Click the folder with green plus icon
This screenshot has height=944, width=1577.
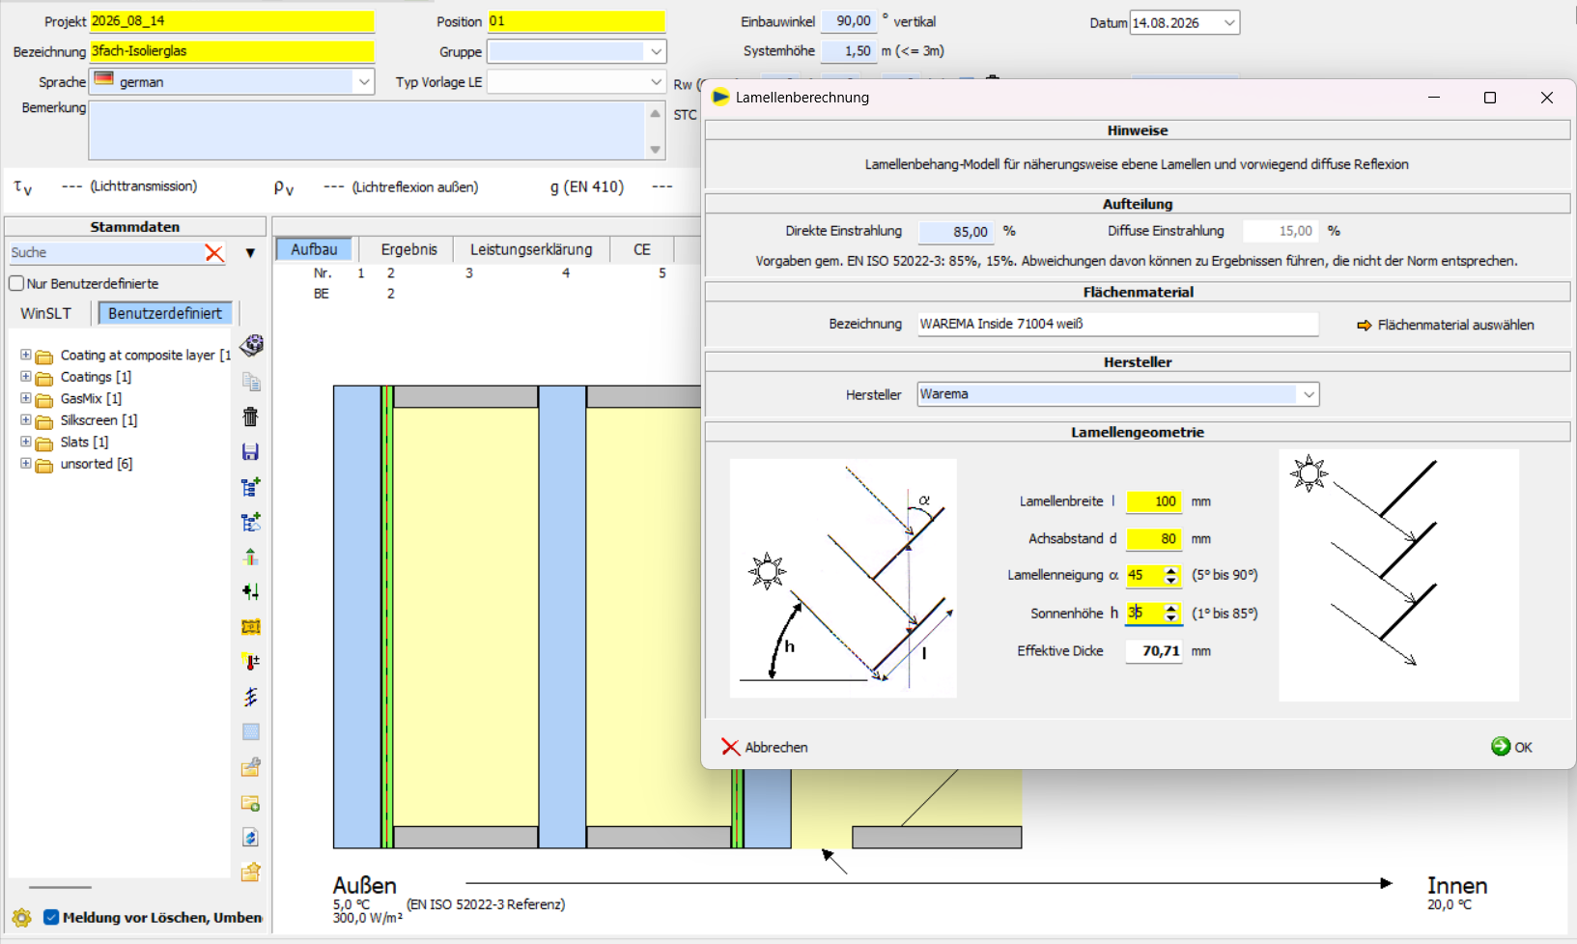251,803
